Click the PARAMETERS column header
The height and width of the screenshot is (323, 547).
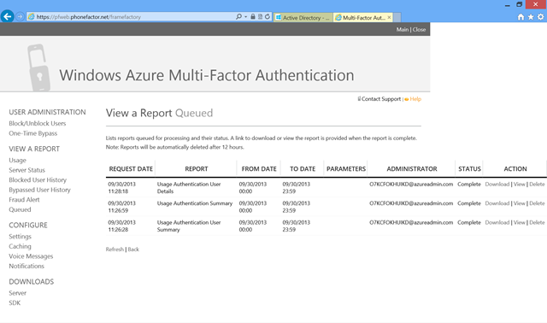tap(346, 169)
